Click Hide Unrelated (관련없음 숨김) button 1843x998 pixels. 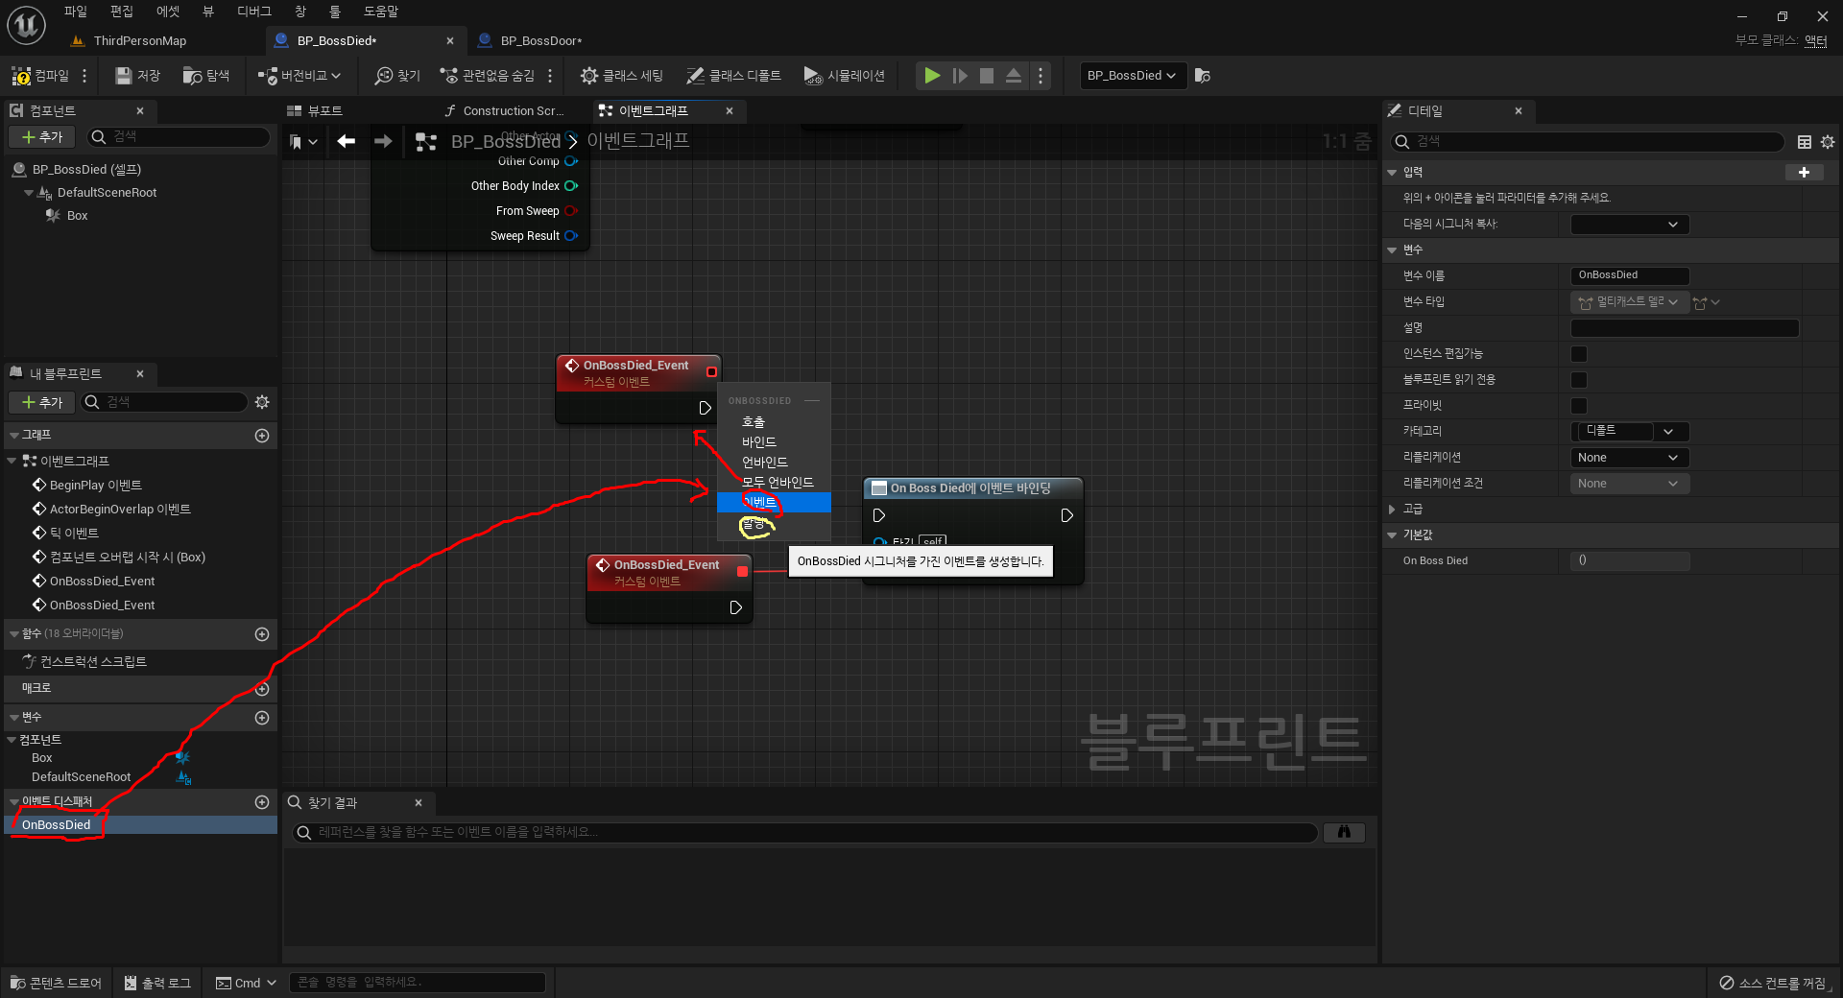488,76
